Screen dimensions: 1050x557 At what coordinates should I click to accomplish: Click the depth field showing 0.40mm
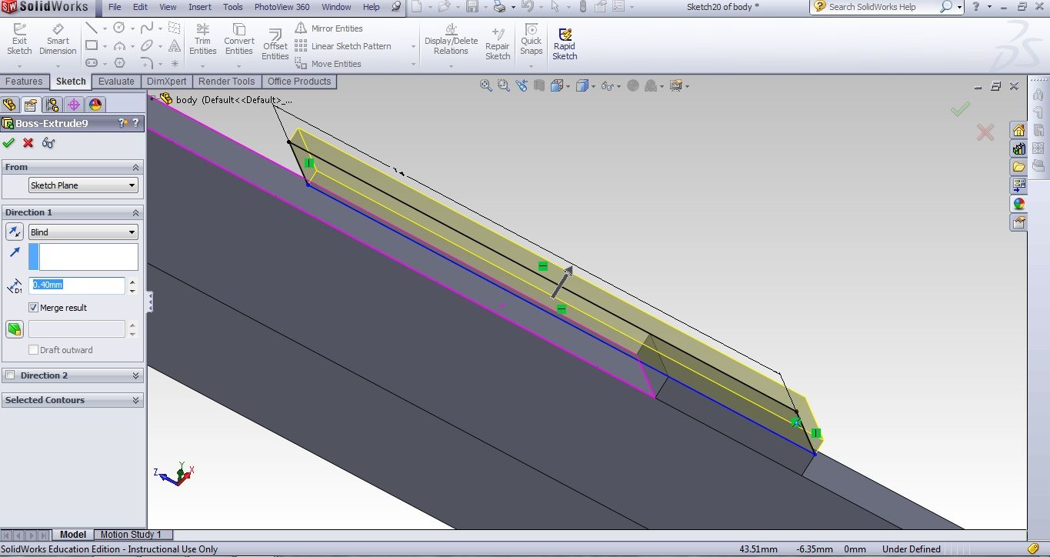pos(76,285)
